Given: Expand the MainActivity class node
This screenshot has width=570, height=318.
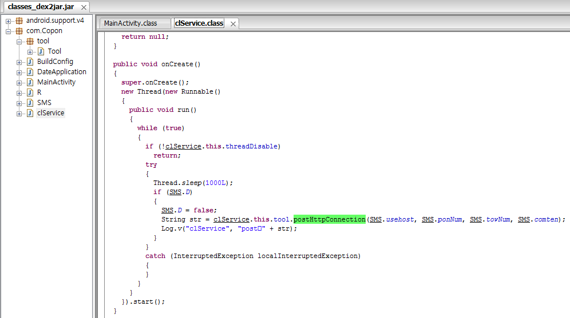Looking at the screenshot, I should [x=19, y=82].
